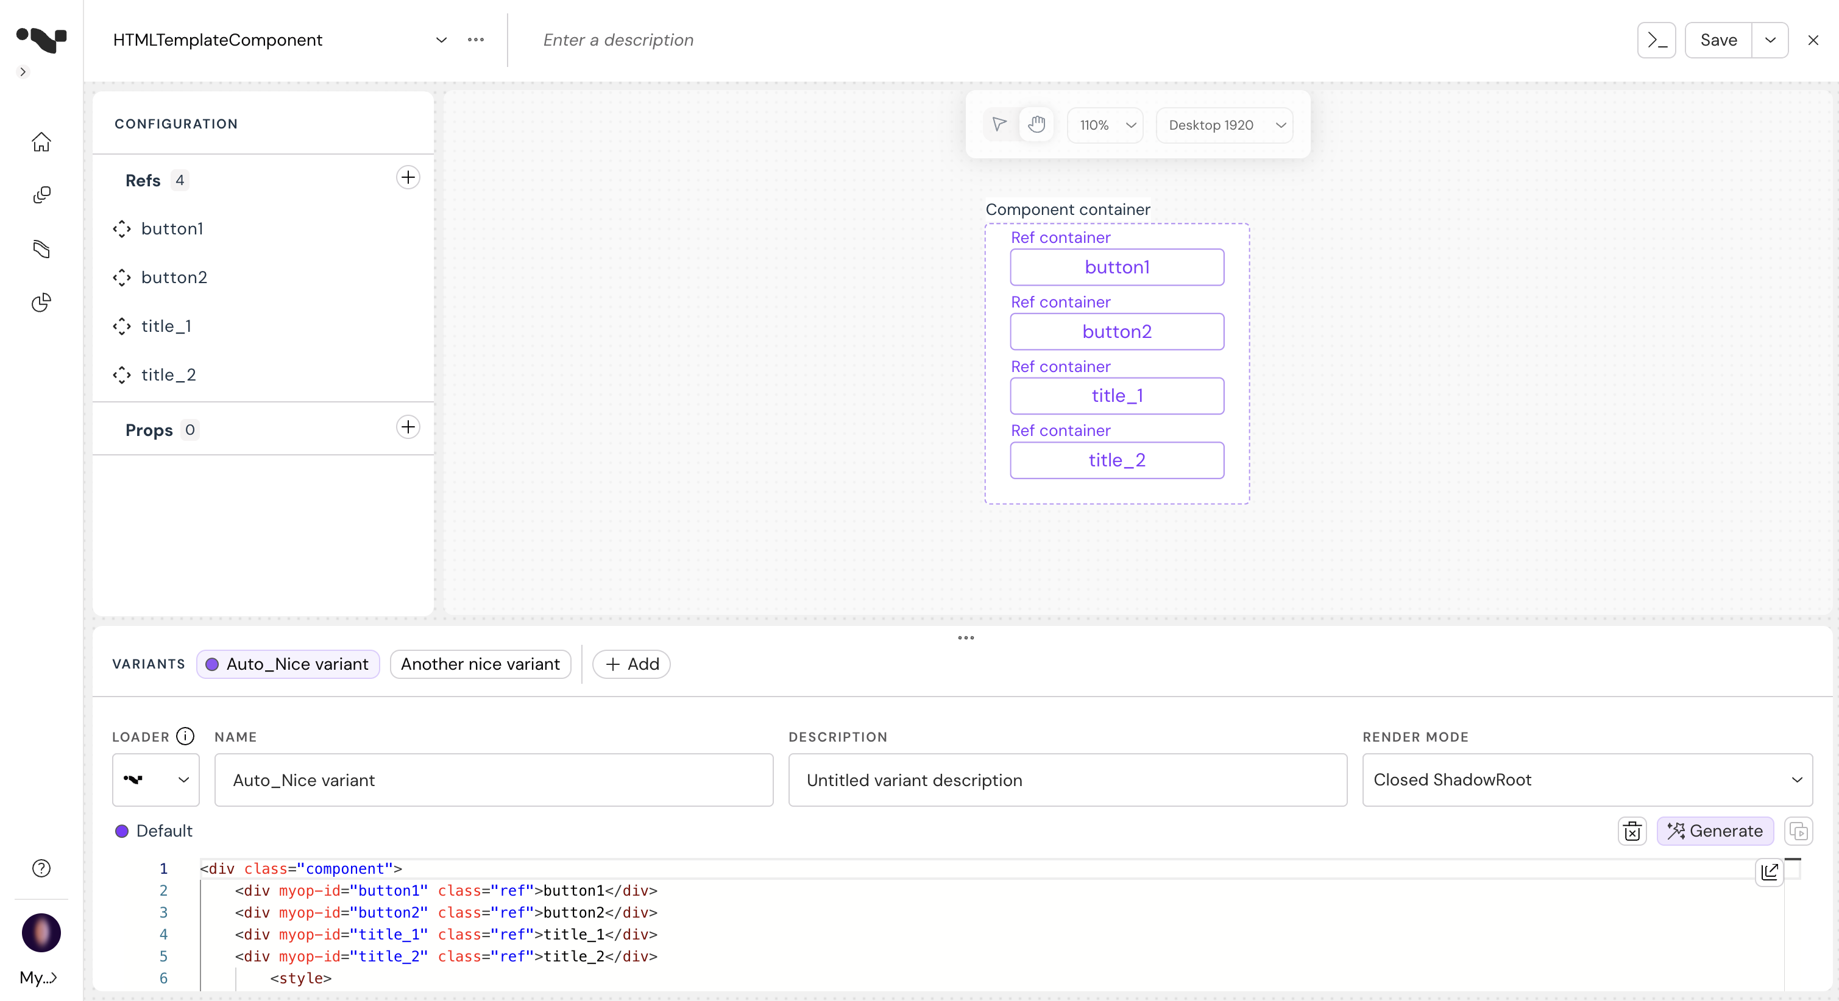Image resolution: width=1839 pixels, height=1001 pixels.
Task: Click the title_2 box in canvas
Action: tap(1116, 460)
